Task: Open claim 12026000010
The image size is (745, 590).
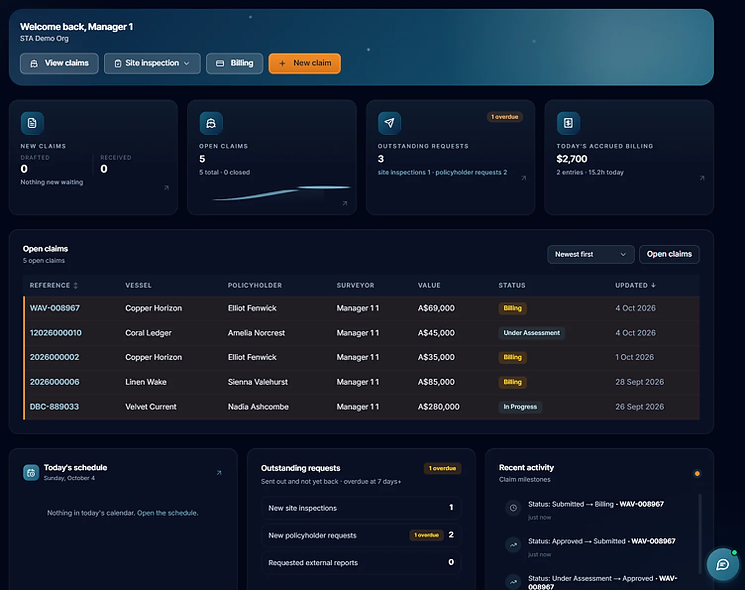Action: point(55,333)
